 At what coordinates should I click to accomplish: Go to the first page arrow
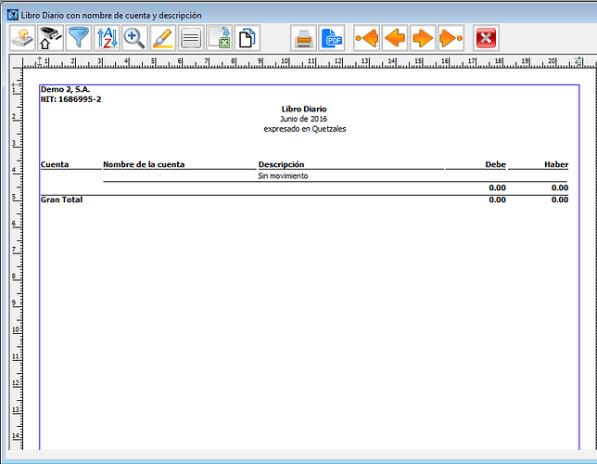pos(367,38)
